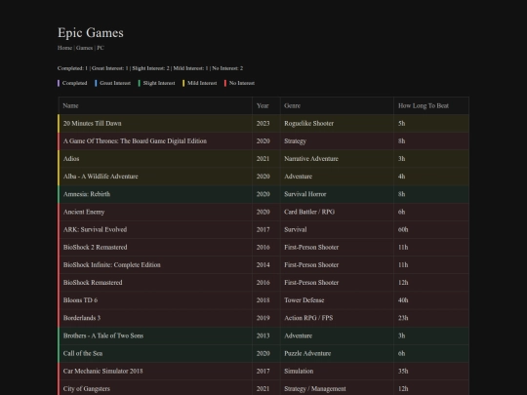Select the BioShock 2 Remastered name
Screen dimensions: 527x395
tap(95, 247)
